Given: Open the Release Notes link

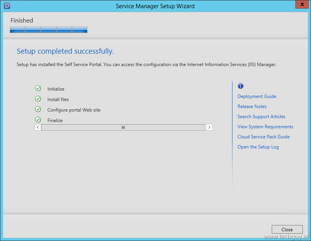Looking at the screenshot, I should pyautogui.click(x=252, y=107).
